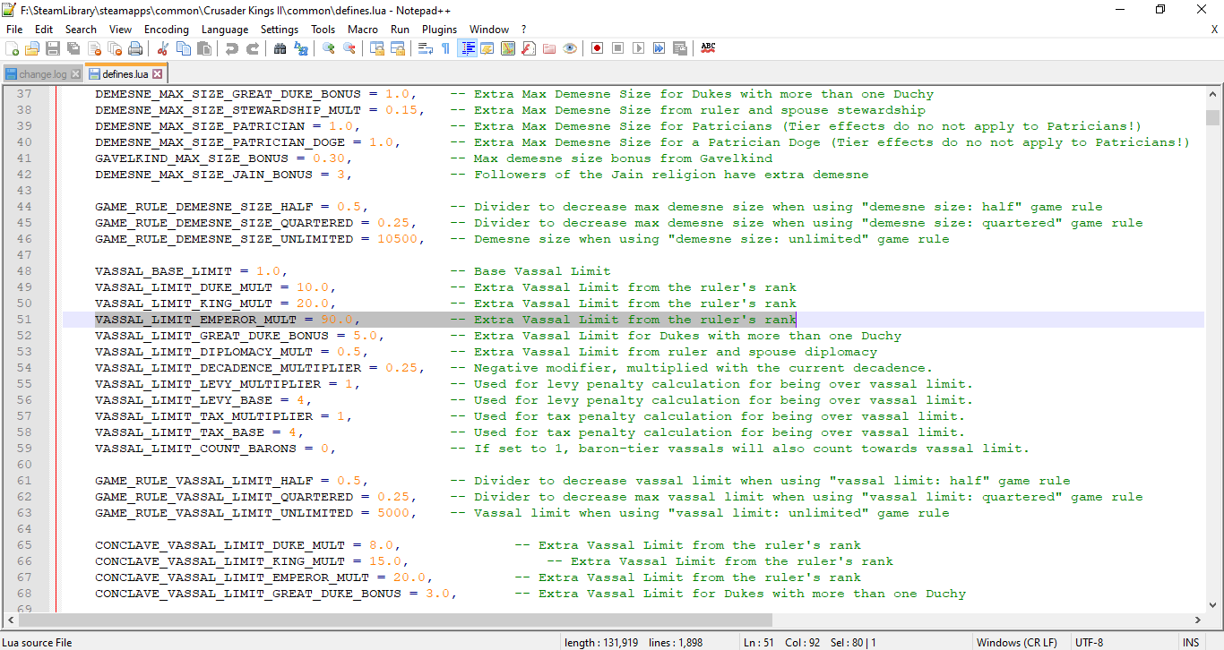Toggle word wrap toolbar button
1224x650 pixels.
425,48
